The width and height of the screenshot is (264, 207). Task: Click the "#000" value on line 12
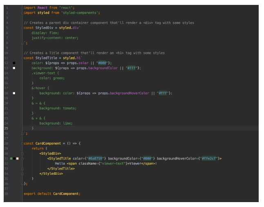coord(102,63)
